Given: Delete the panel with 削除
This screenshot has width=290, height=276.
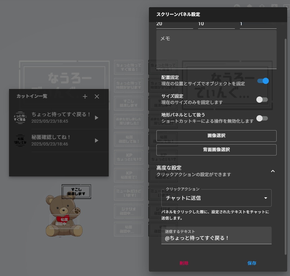Looking at the screenshot, I should coord(184,263).
